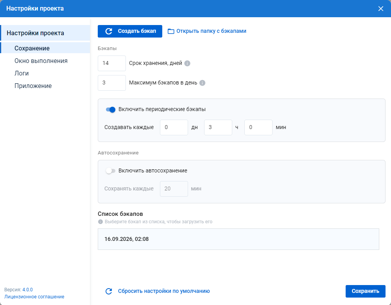Click info icon next to Максимум бэкапов в день
Viewport: 391px width, 305px height.
[203, 83]
